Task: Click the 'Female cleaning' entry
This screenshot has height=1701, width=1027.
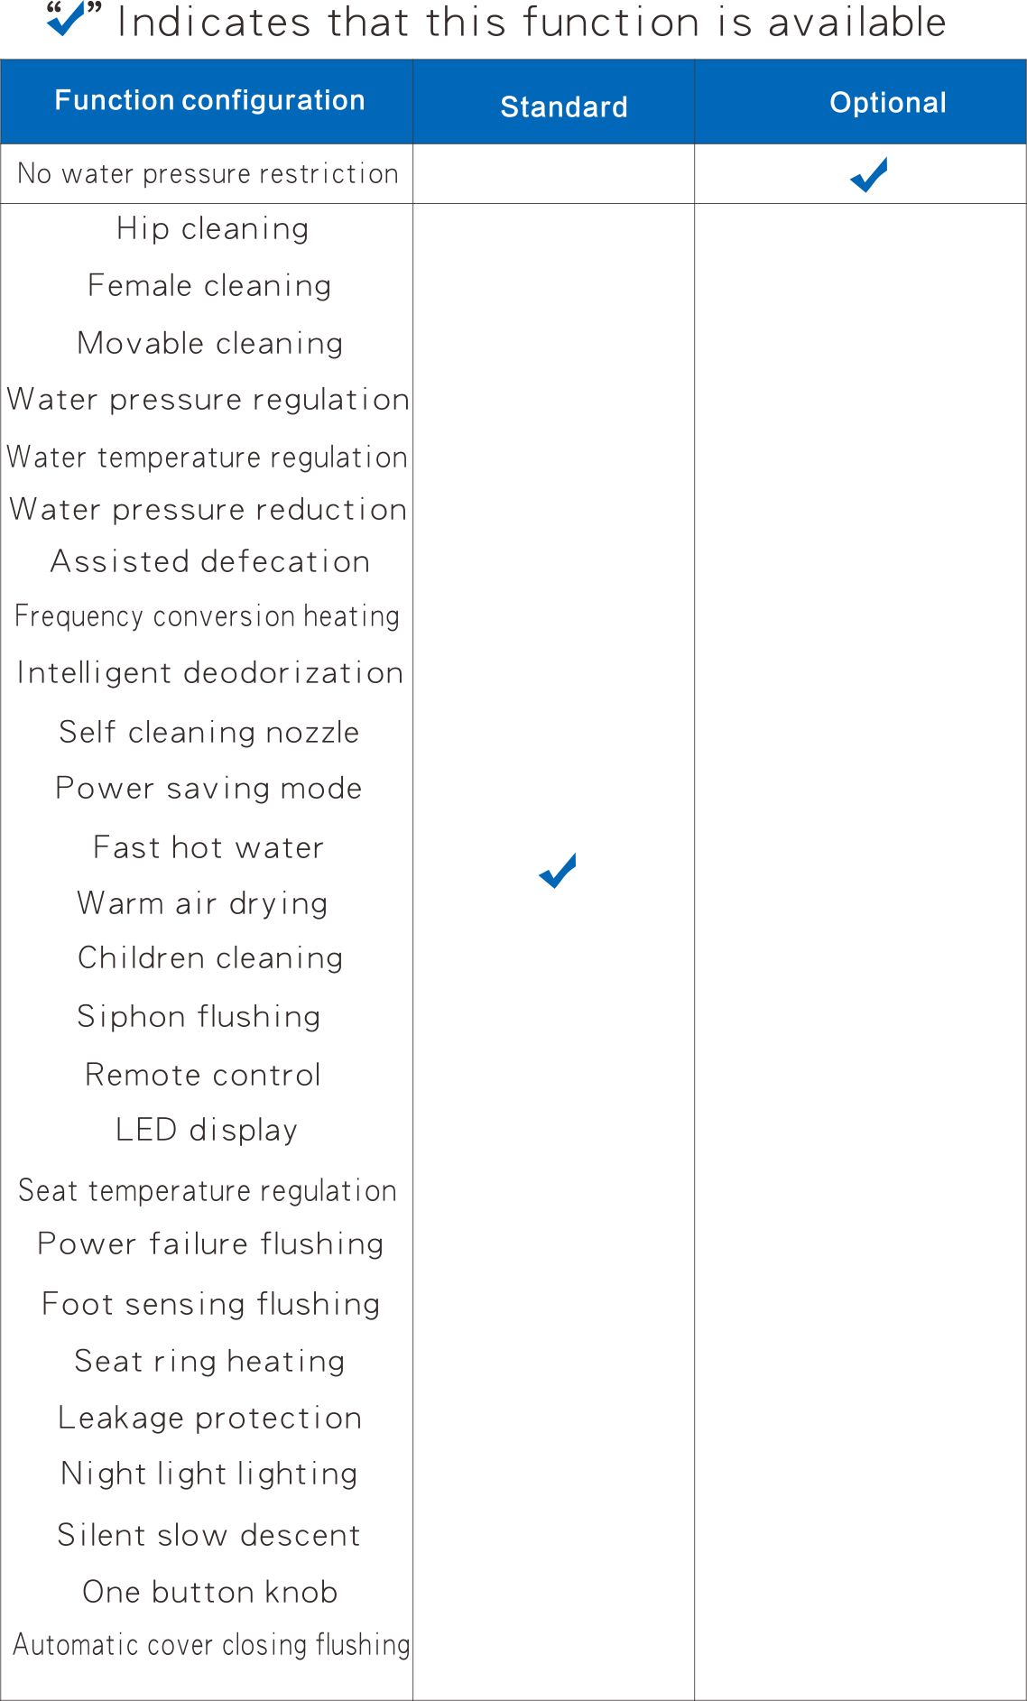Action: pos(209,286)
